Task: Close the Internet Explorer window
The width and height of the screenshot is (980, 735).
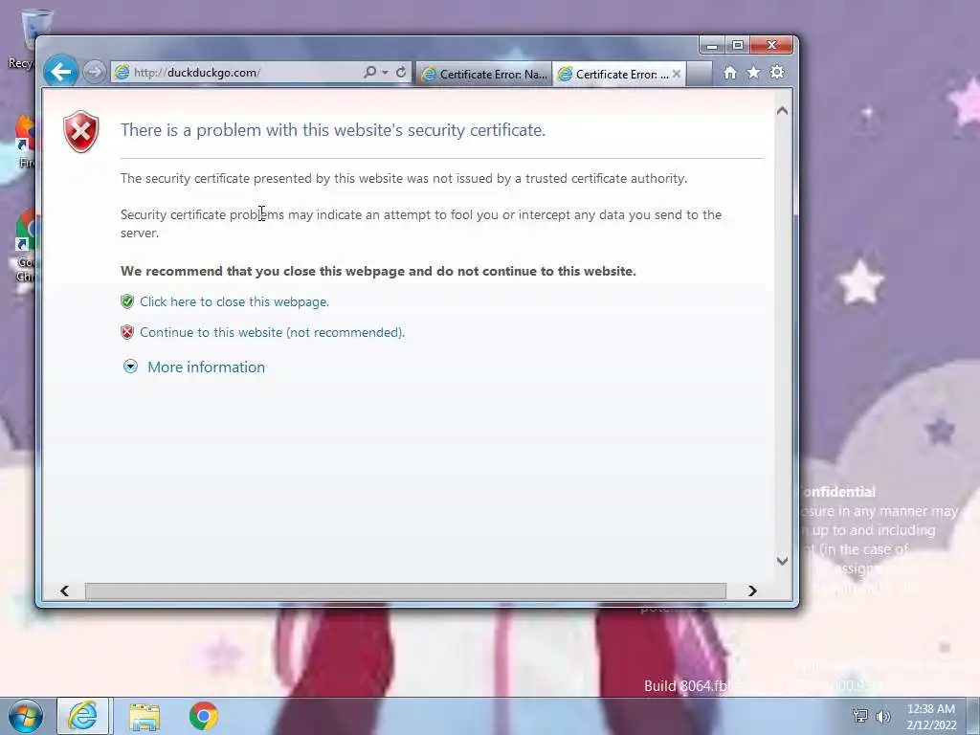Action: pos(772,46)
